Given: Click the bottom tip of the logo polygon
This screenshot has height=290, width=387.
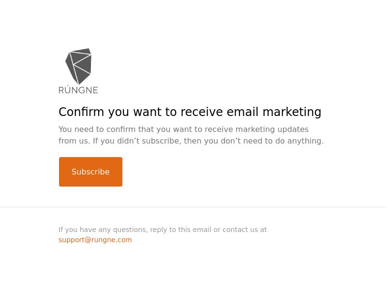Looking at the screenshot, I should pyautogui.click(x=79, y=83).
